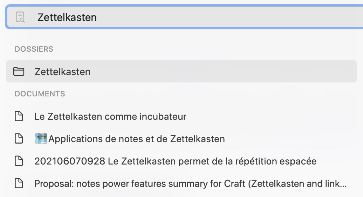Click the DOCUMENTS section header

click(x=40, y=94)
